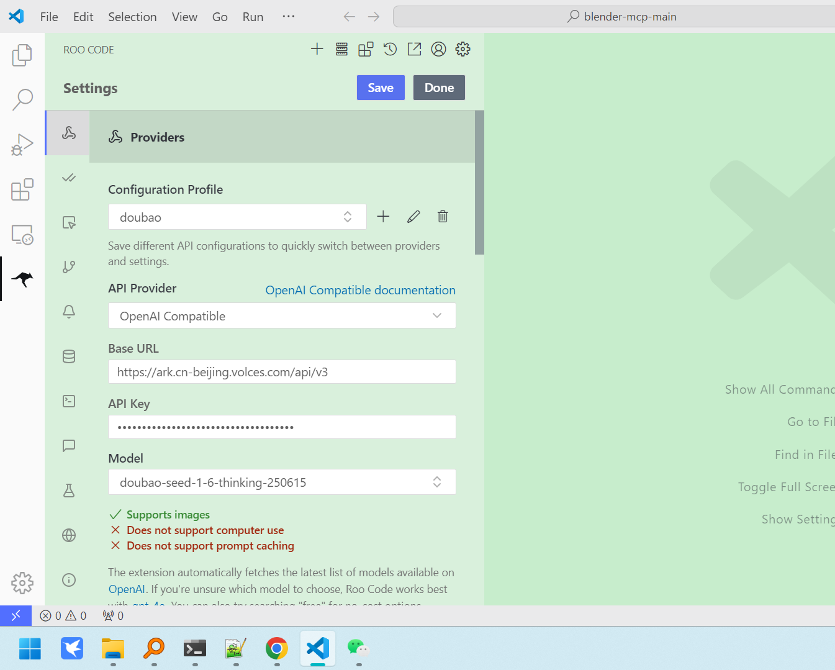835x670 pixels.
Task: Launch Google Chrome from taskbar
Action: tap(277, 649)
